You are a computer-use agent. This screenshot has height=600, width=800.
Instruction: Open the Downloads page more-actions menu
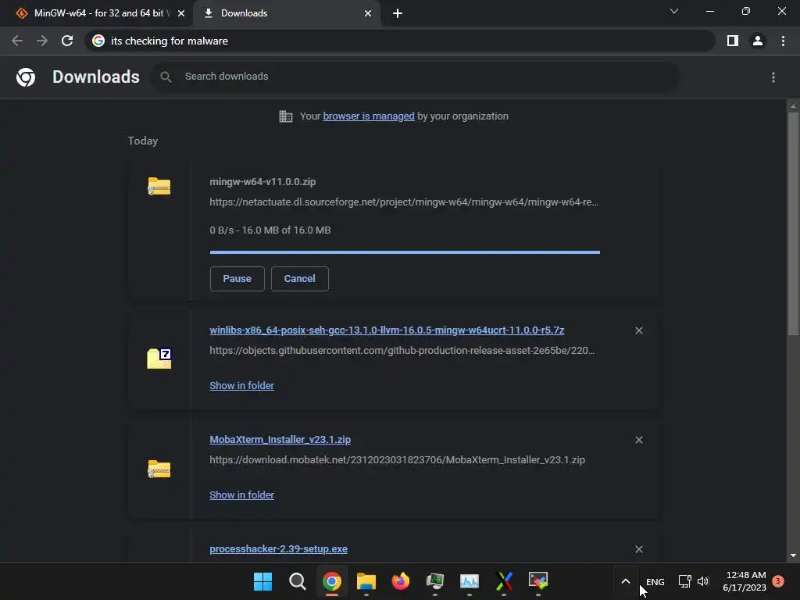coord(773,77)
